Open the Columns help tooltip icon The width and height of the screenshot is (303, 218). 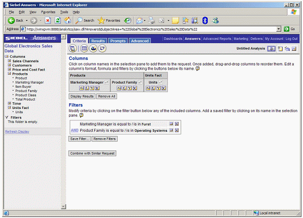tap(197, 69)
